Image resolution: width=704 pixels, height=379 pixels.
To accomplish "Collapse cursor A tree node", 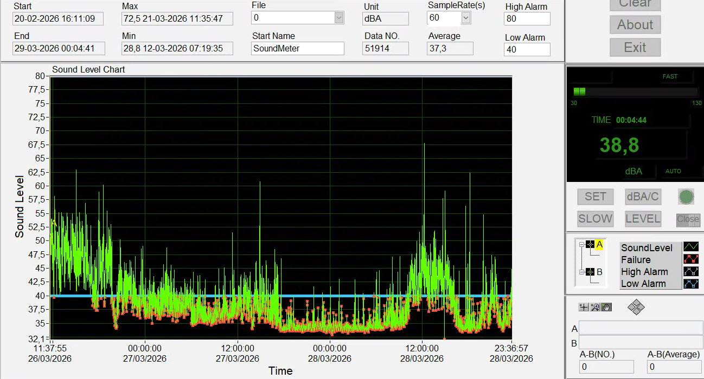I will (581, 245).
